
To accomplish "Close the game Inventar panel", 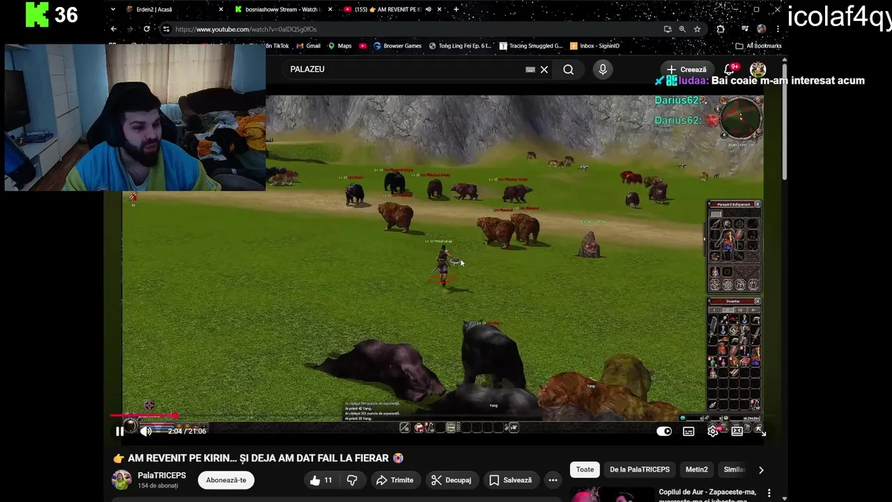I will click(758, 301).
